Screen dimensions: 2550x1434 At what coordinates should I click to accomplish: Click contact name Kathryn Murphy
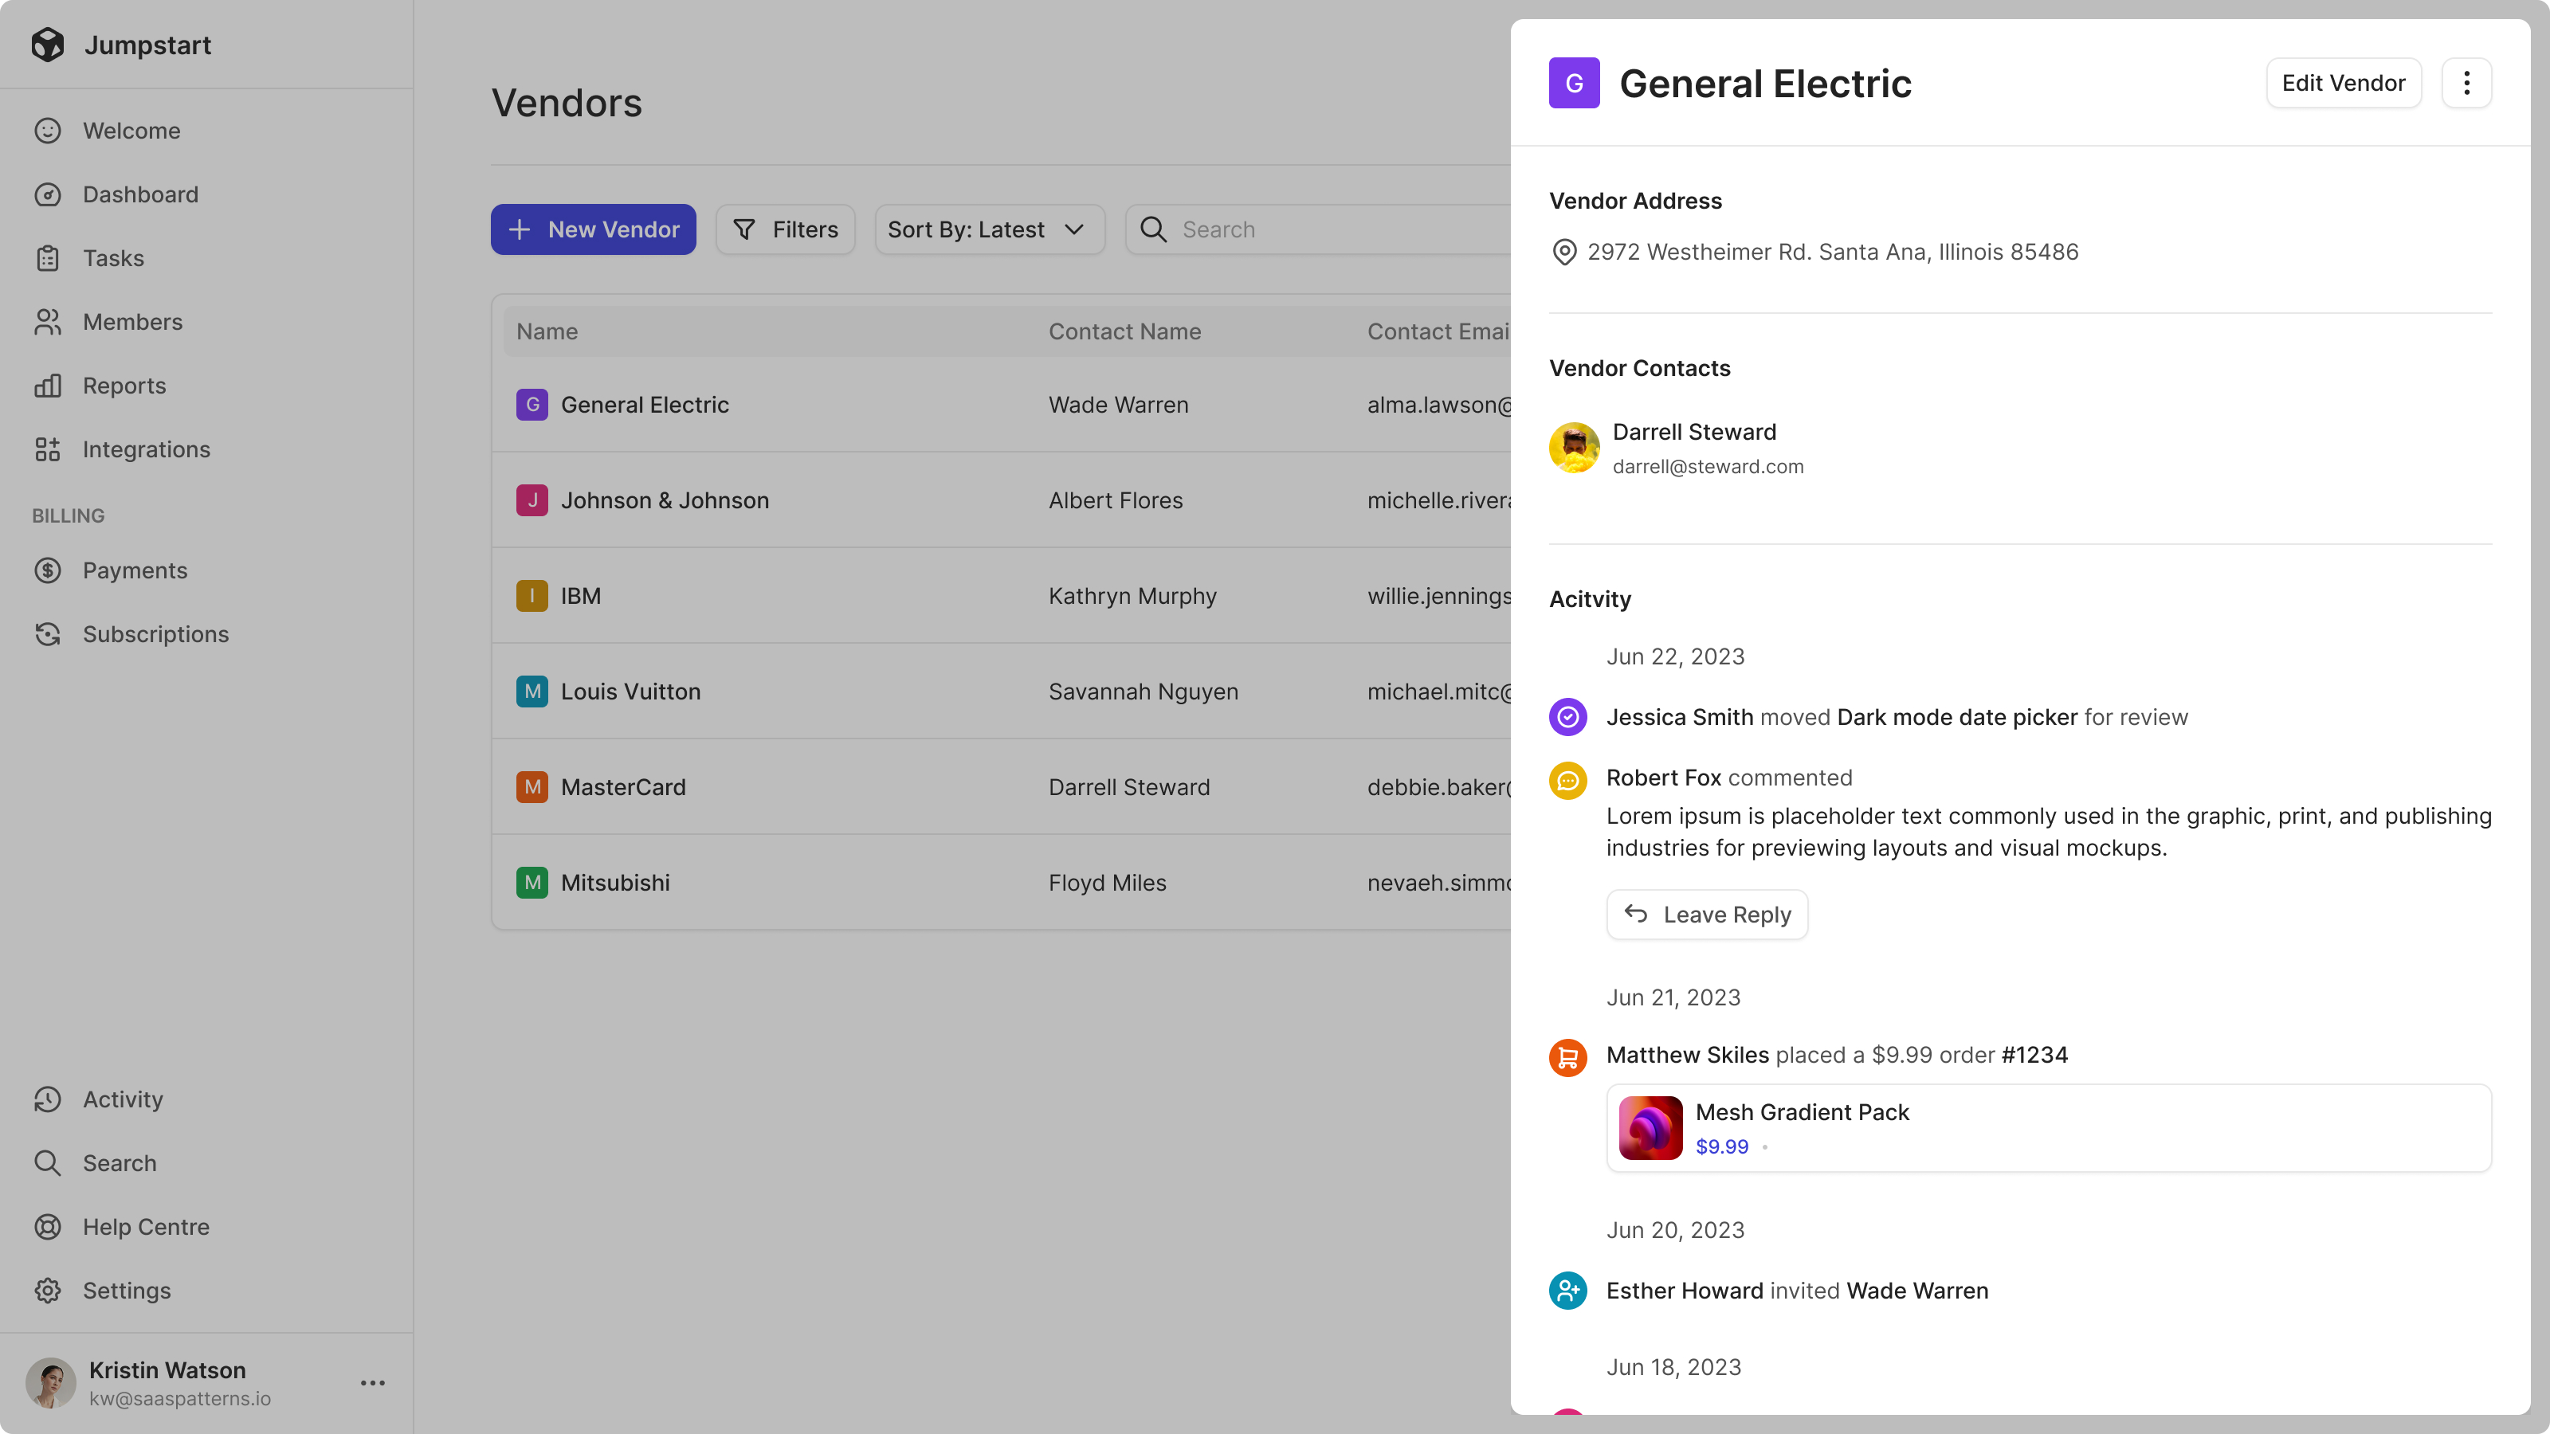click(x=1132, y=596)
